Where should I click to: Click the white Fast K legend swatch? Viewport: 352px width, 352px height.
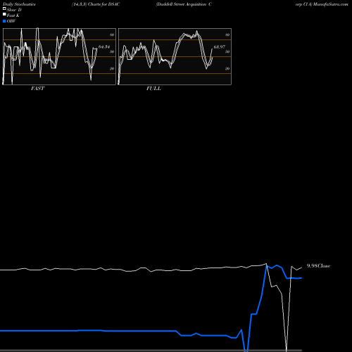tap(4, 15)
